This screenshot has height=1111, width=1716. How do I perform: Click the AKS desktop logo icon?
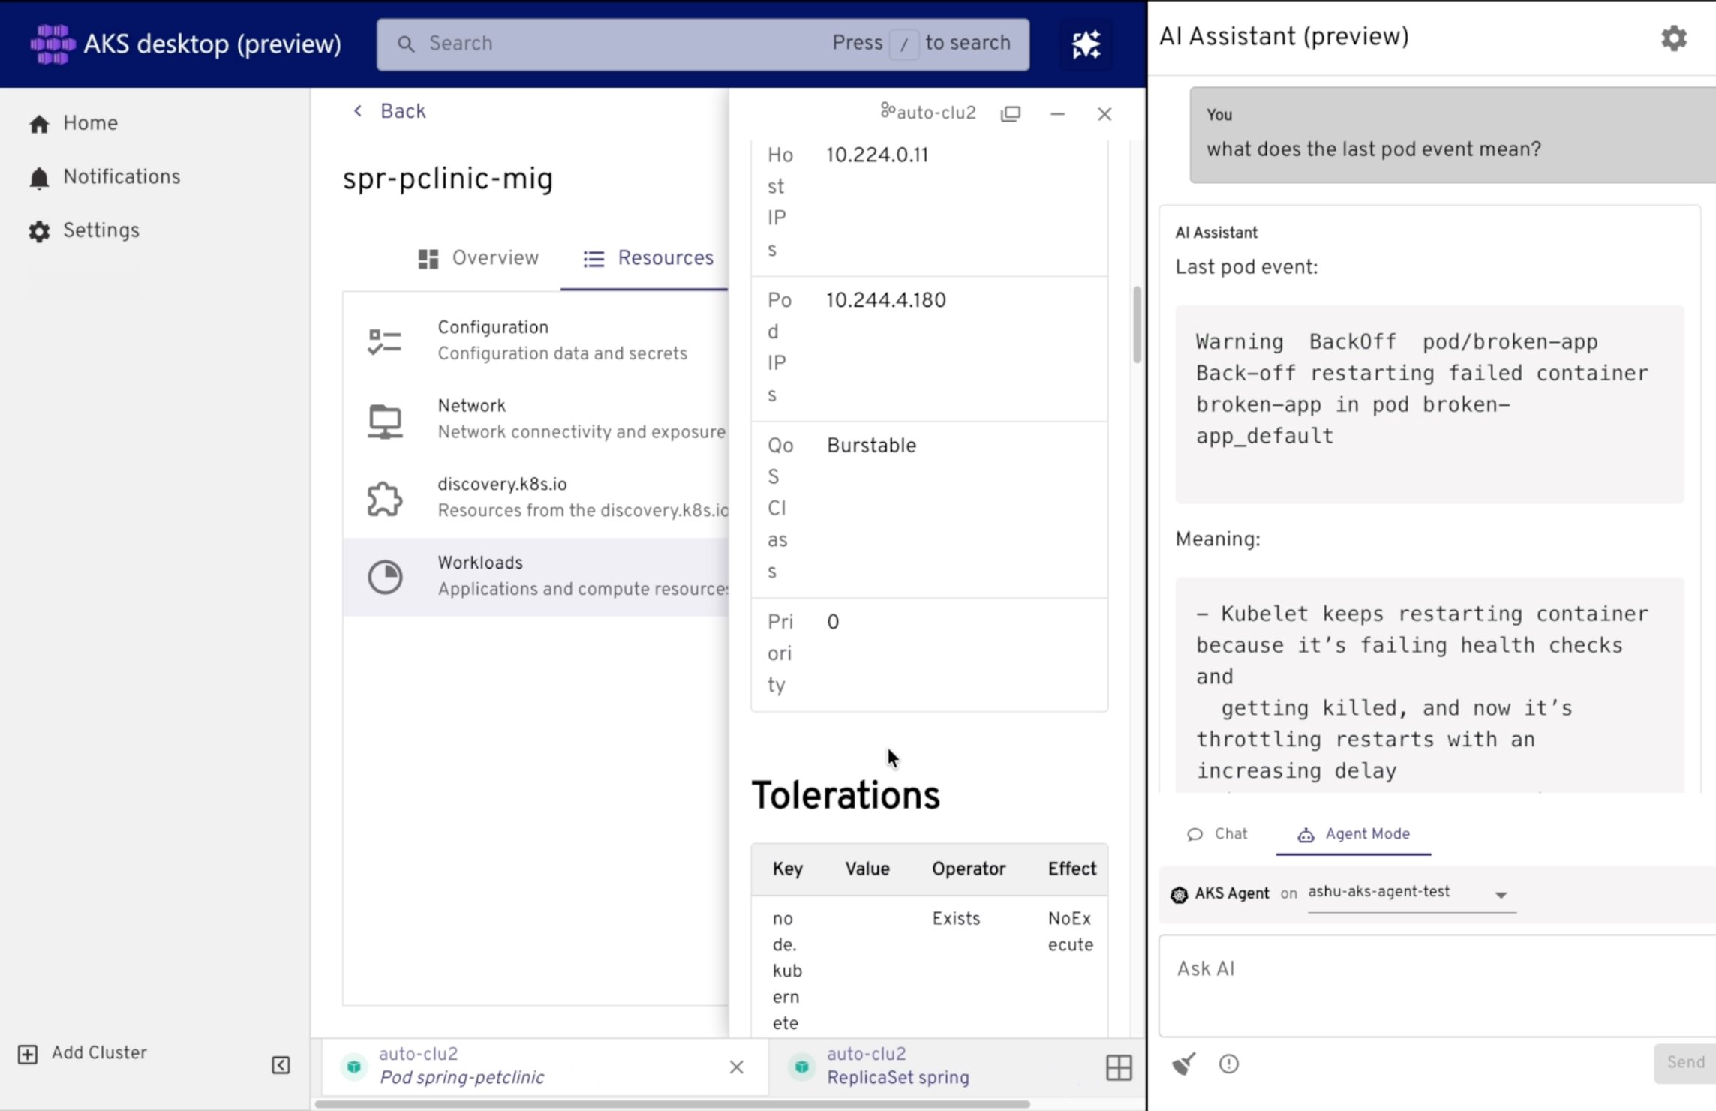[52, 44]
